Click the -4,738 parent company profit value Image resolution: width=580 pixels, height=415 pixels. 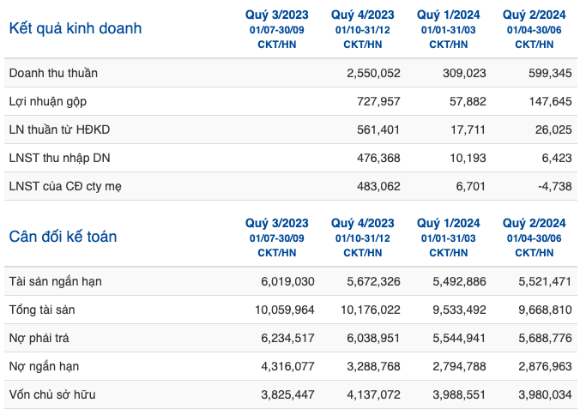pos(555,186)
